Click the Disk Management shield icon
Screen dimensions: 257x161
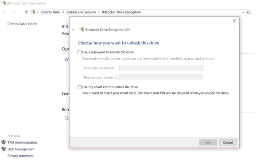click(4, 149)
